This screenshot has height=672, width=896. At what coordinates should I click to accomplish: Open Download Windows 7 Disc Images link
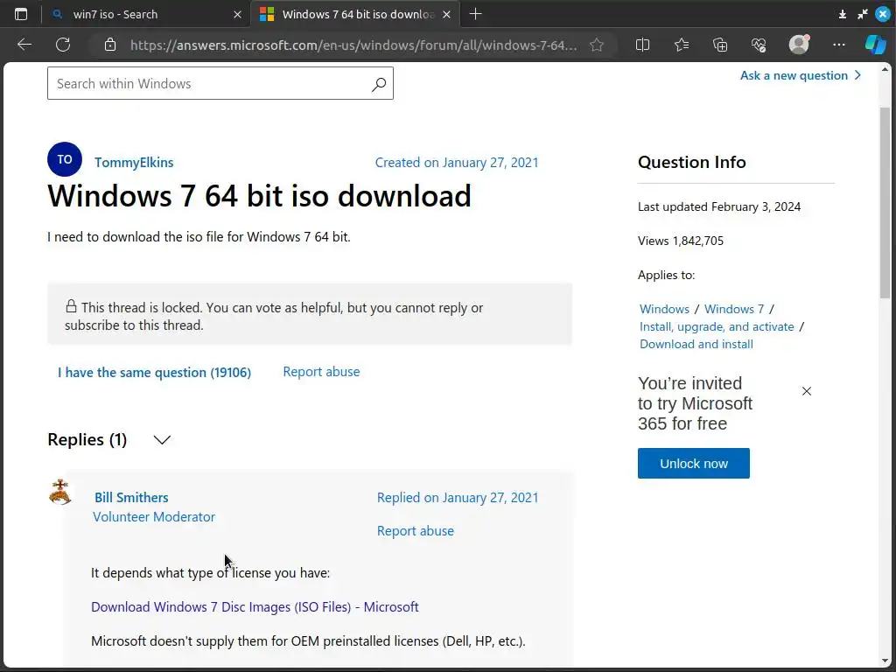255,607
